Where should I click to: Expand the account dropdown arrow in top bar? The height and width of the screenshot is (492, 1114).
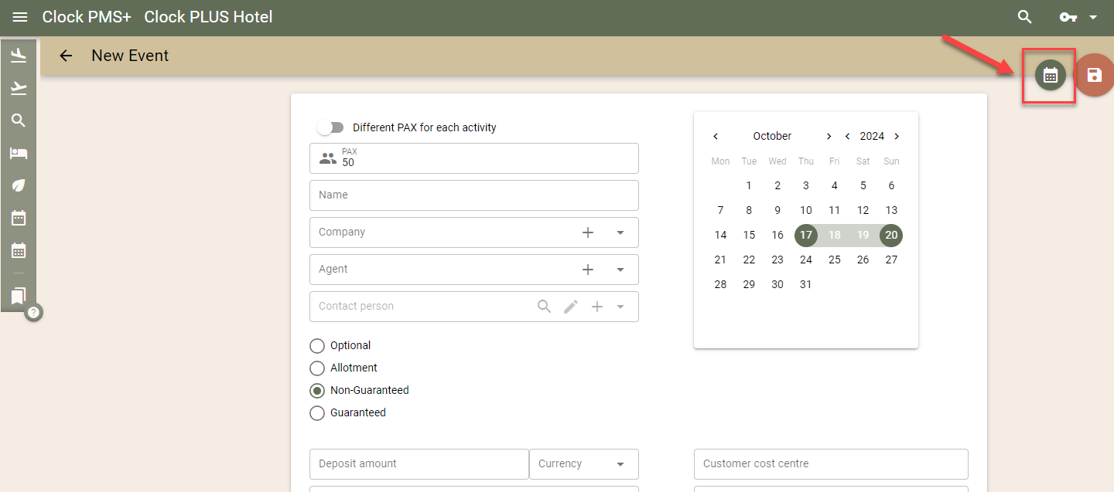[1093, 17]
